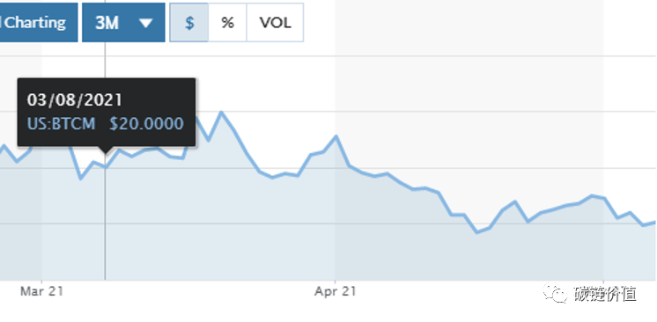The image size is (657, 322).
Task: Click the tooltip's downward pointer arrow
Action: [105, 150]
